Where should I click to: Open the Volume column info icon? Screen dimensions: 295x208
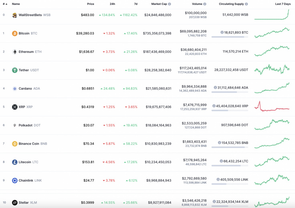(205, 4)
